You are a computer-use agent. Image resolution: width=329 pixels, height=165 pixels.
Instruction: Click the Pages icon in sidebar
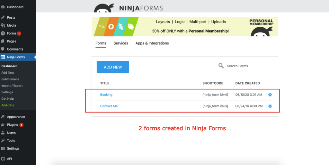[x=3, y=41]
